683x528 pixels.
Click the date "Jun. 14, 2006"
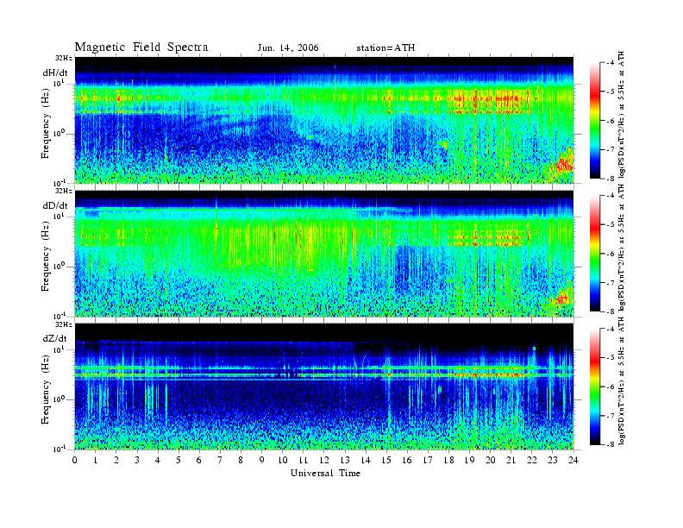288,47
